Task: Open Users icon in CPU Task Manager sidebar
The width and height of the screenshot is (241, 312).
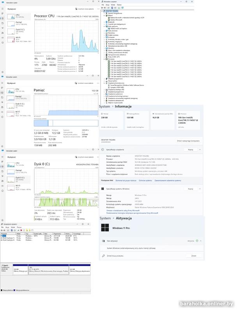Action: pyautogui.click(x=2, y=33)
